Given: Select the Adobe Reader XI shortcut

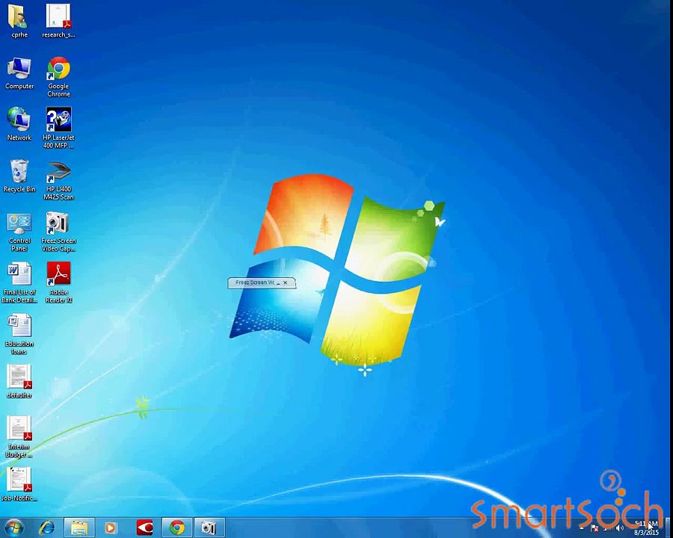Looking at the screenshot, I should pyautogui.click(x=58, y=283).
